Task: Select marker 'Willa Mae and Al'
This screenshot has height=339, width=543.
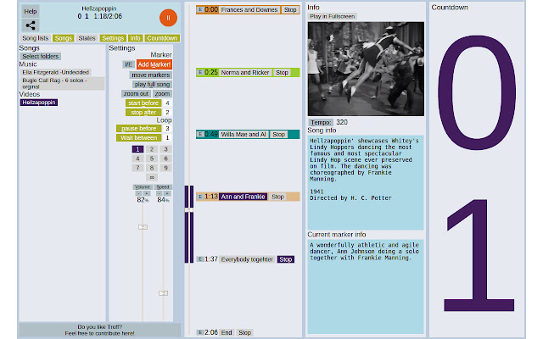Action: tap(244, 134)
